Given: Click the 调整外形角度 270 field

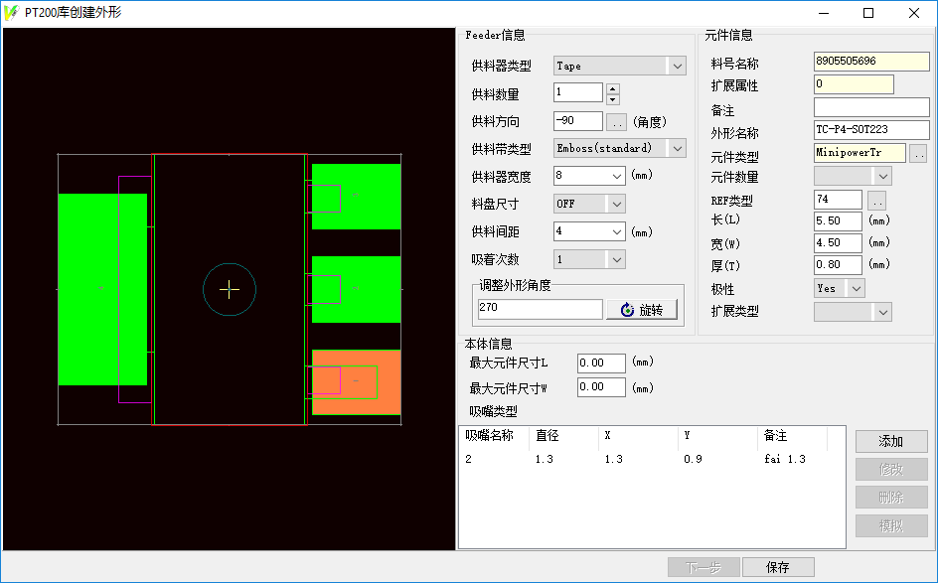Looking at the screenshot, I should click(540, 309).
